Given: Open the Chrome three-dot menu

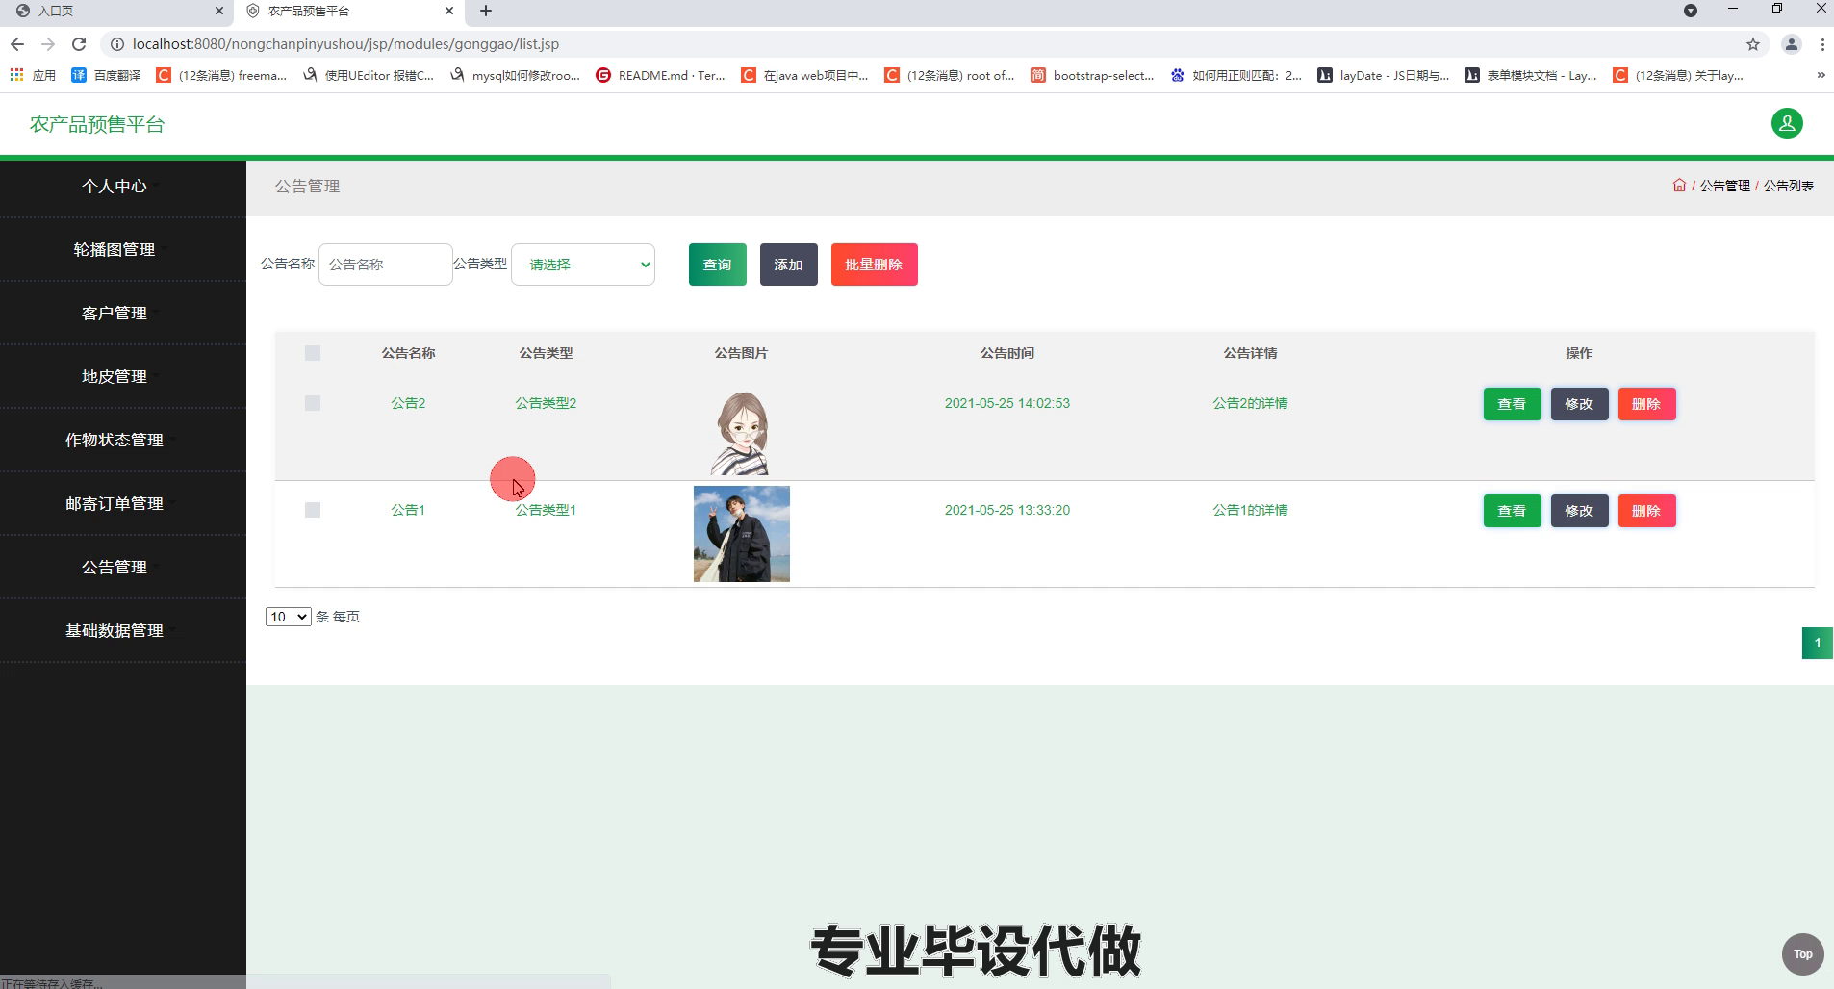Looking at the screenshot, I should coord(1822,44).
